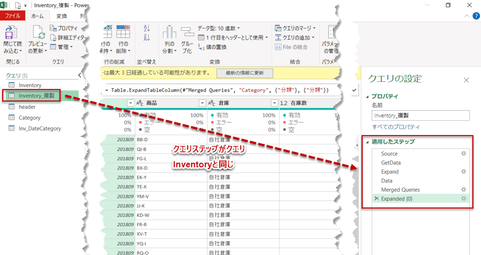The width and height of the screenshot is (481, 255).
Task: Click Remove Rows (行の削除) icon
Action: [x=123, y=32]
